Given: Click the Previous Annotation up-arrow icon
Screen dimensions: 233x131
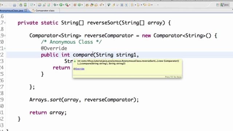Looking at the screenshot, I should tap(138, 5).
